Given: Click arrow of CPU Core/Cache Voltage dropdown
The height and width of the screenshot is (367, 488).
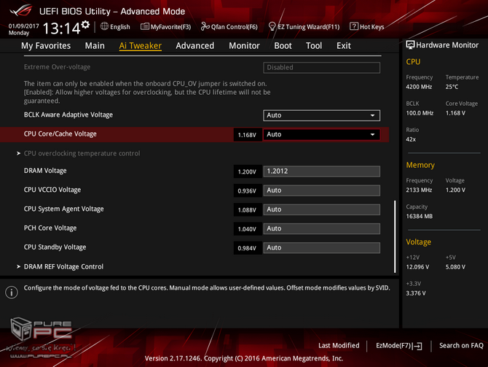Looking at the screenshot, I should pyautogui.click(x=372, y=134).
